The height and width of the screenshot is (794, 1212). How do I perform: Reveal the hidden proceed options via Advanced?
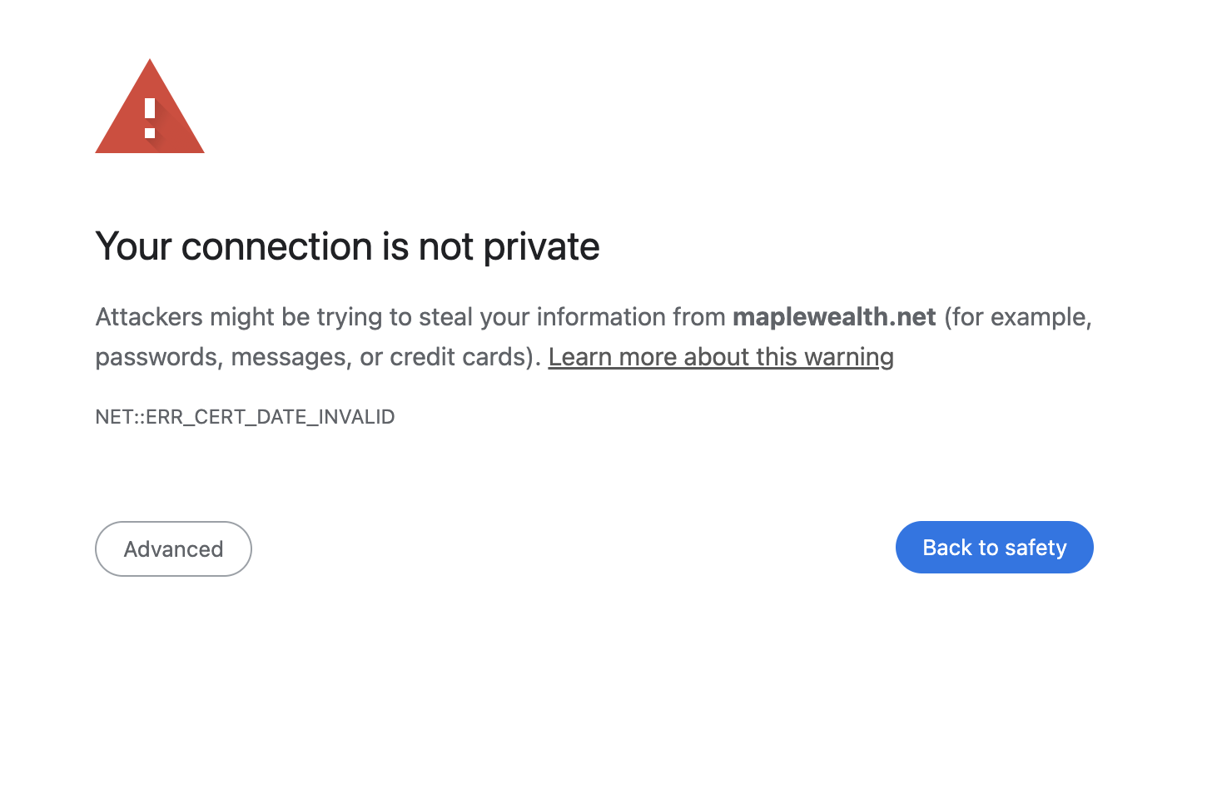tap(173, 548)
